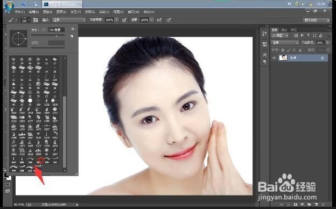
Task: Delete the layer with trash icon
Action: coord(323,205)
